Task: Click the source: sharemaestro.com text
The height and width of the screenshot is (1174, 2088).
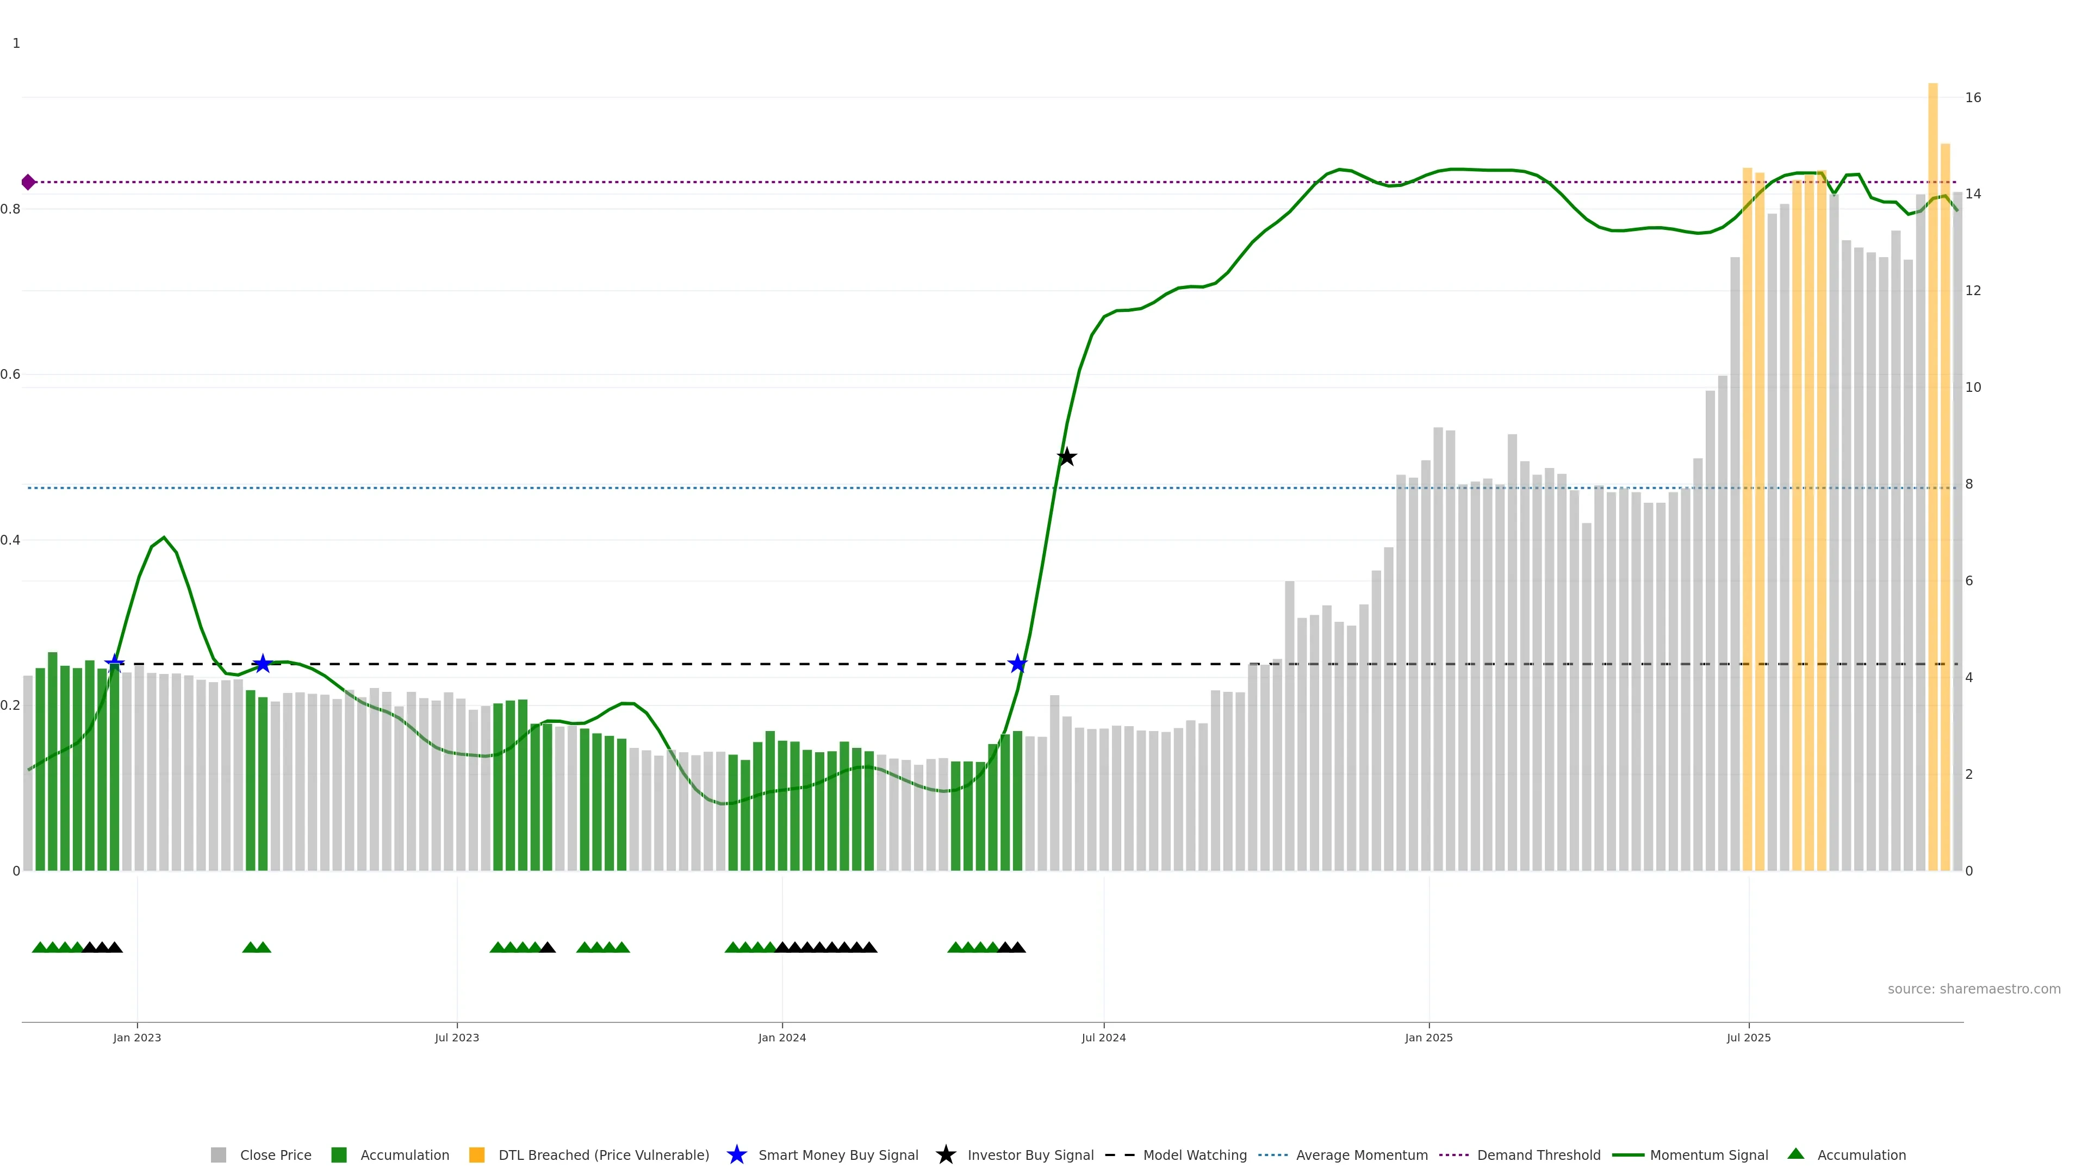Action: point(1974,989)
